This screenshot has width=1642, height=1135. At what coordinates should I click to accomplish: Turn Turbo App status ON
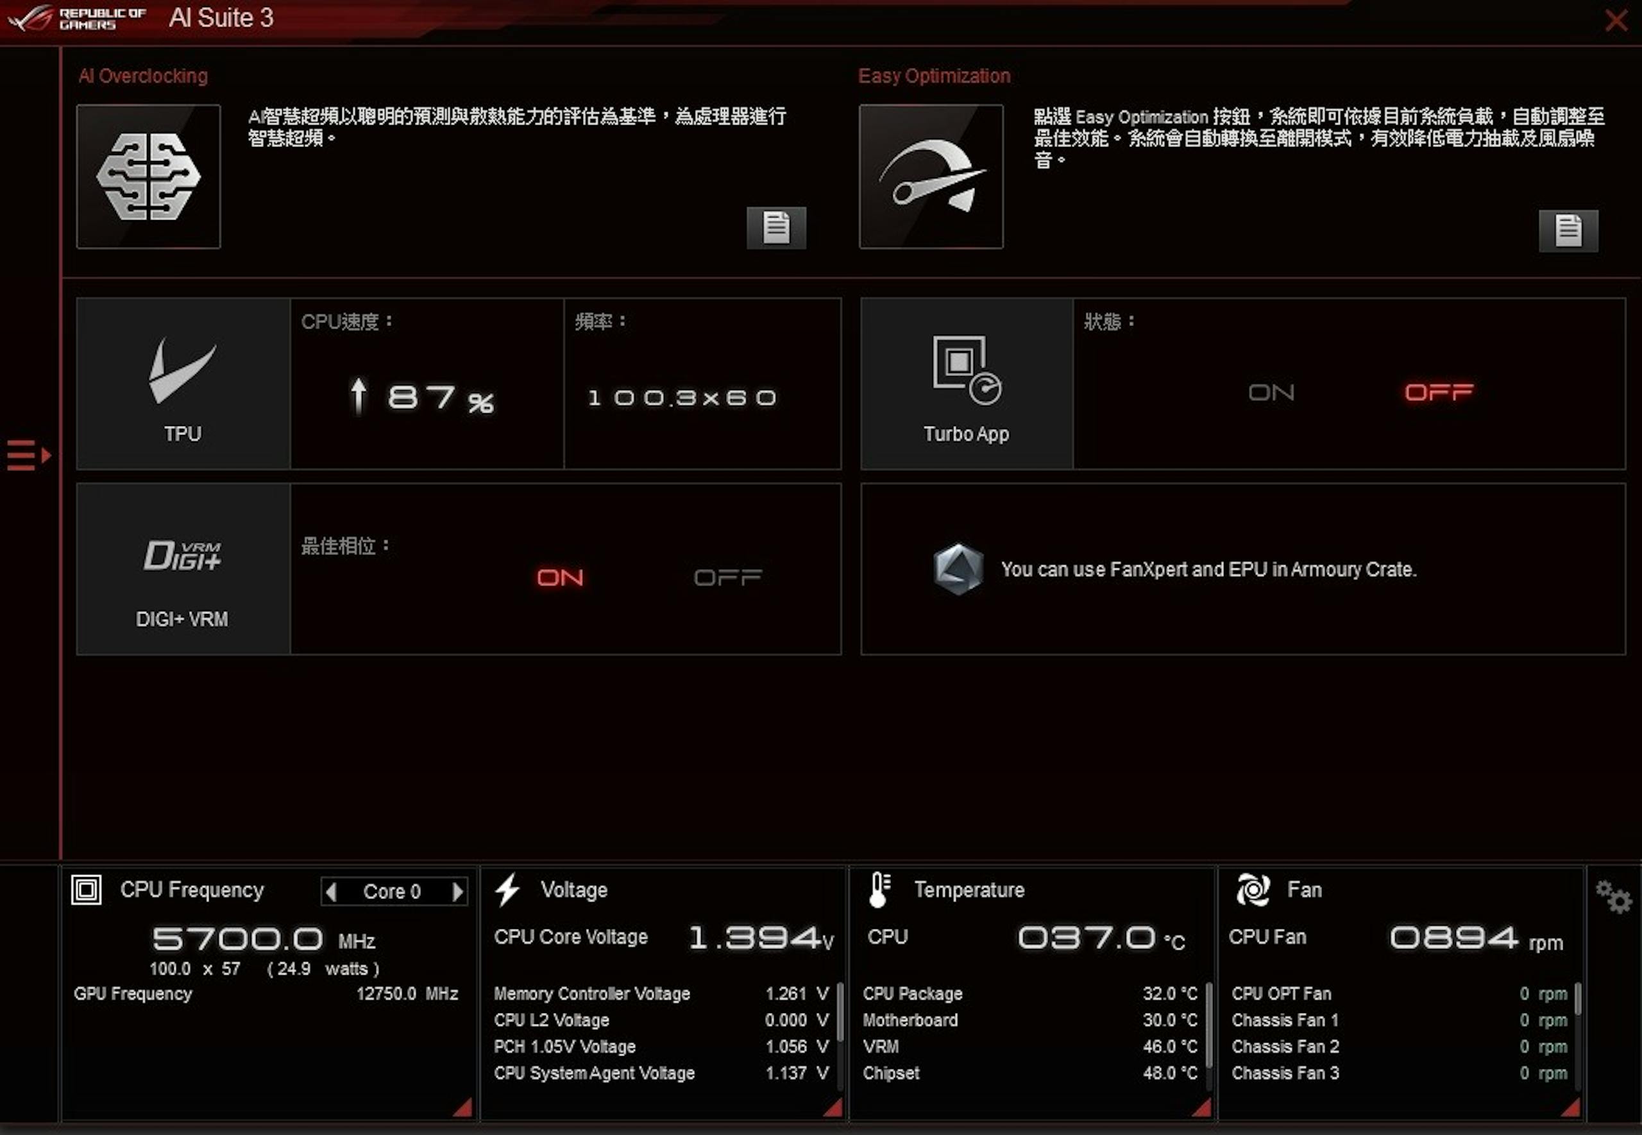tap(1272, 393)
